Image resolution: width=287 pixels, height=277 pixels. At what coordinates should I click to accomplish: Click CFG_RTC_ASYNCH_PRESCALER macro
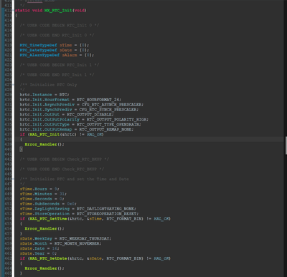click(112, 105)
